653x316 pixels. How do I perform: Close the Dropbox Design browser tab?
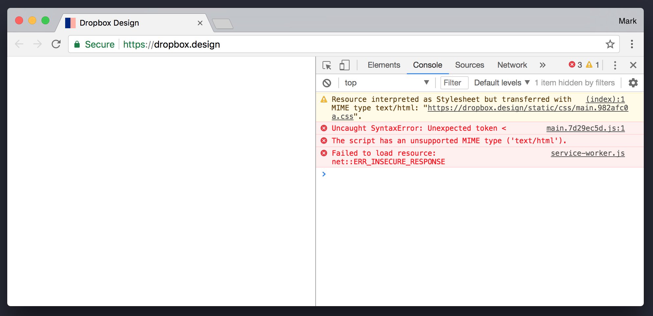200,23
